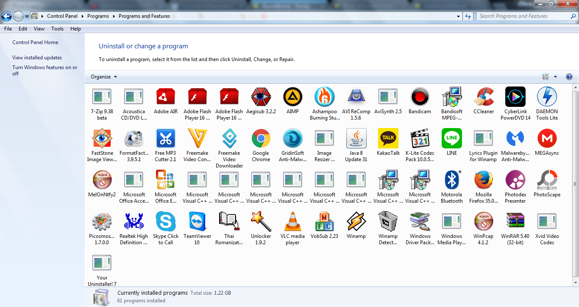Select the Google Chrome icon
Image resolution: width=579 pixels, height=307 pixels.
pos(261,139)
